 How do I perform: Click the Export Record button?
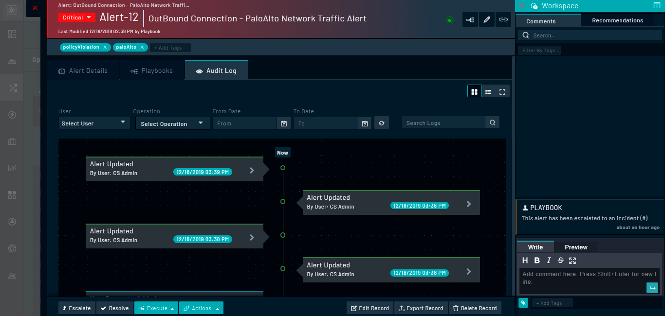pos(421,308)
